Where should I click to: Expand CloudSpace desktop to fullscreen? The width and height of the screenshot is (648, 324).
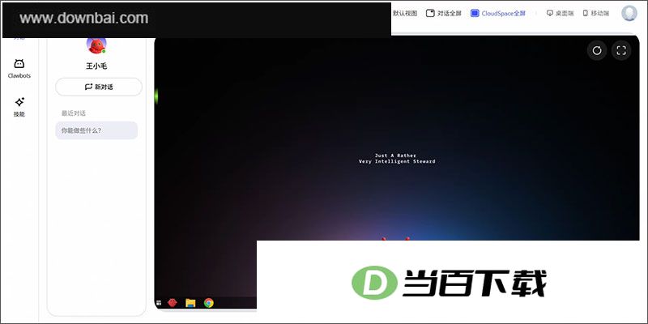point(621,50)
